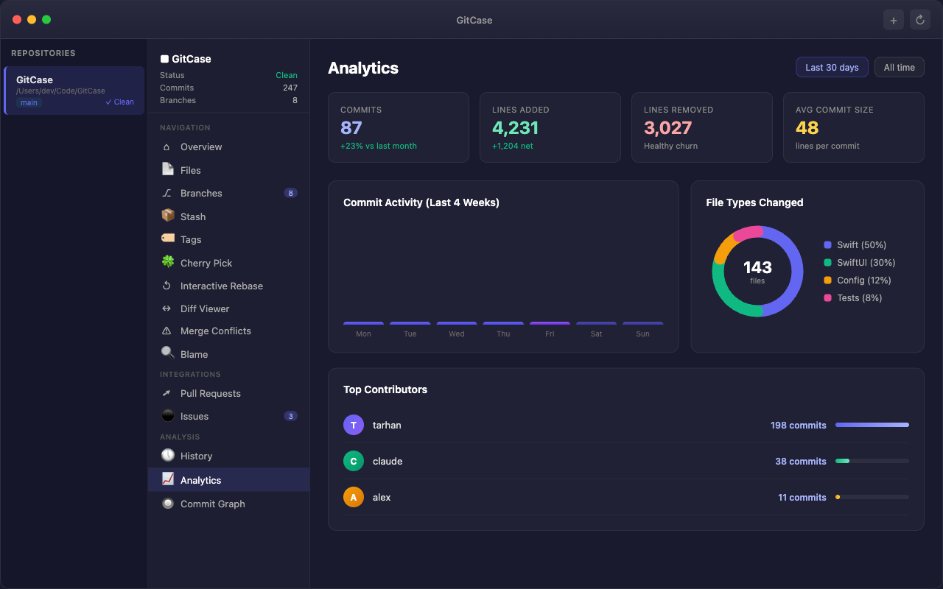Select the GitCase repository in sidebar

click(74, 90)
